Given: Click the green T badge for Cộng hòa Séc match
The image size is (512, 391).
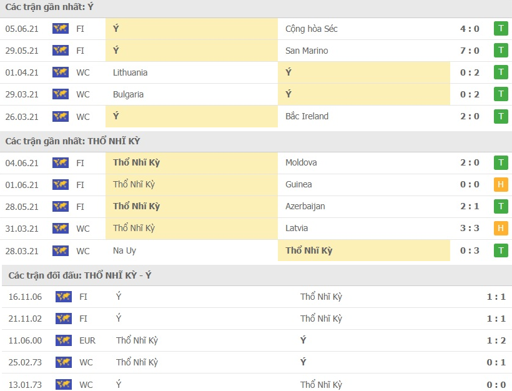Looking at the screenshot, I should (x=501, y=29).
